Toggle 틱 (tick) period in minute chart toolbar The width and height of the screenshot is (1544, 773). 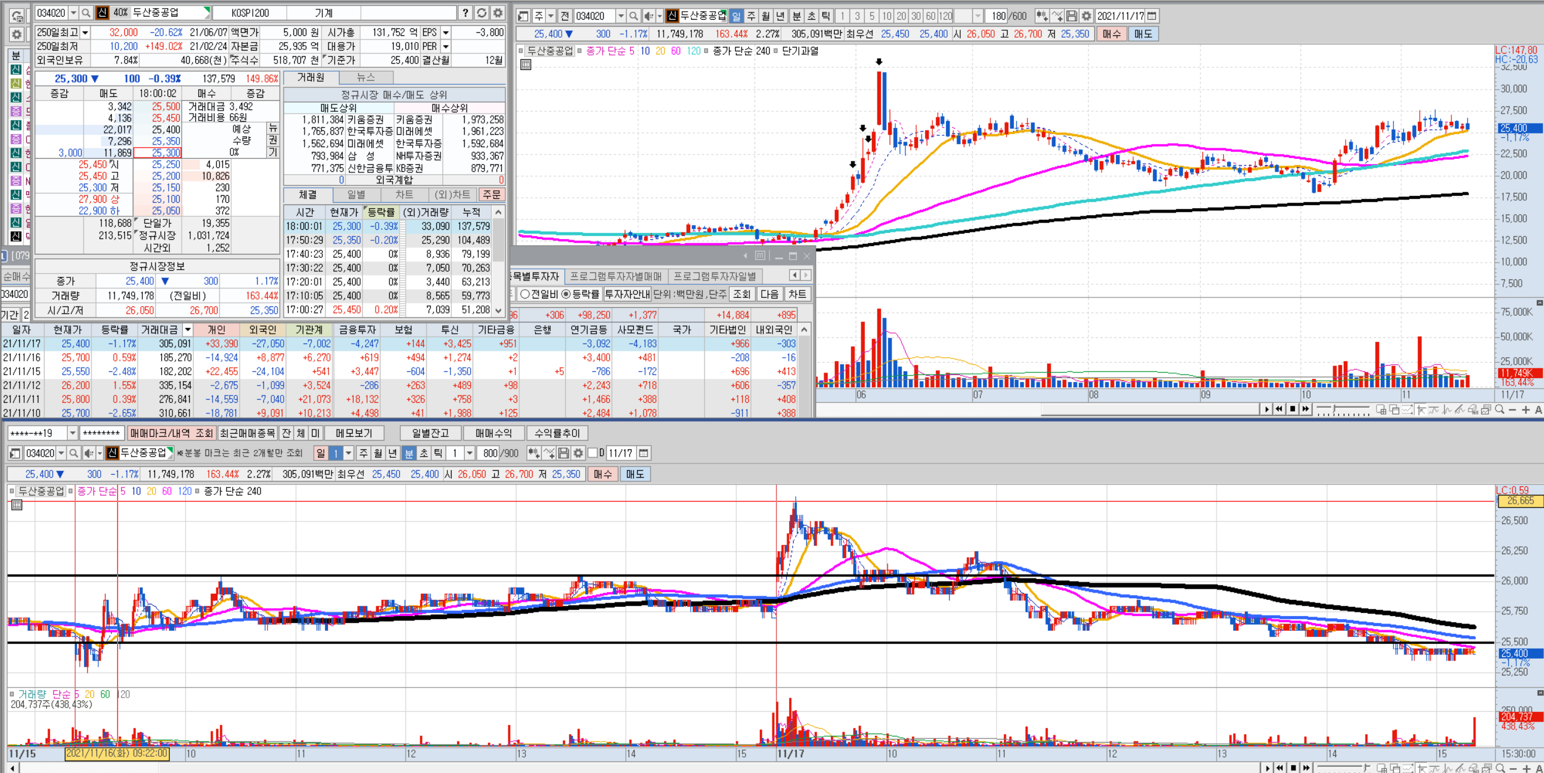(438, 454)
